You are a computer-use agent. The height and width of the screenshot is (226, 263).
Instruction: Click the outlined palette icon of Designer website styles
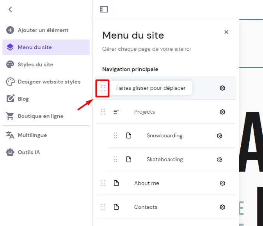click(10, 82)
